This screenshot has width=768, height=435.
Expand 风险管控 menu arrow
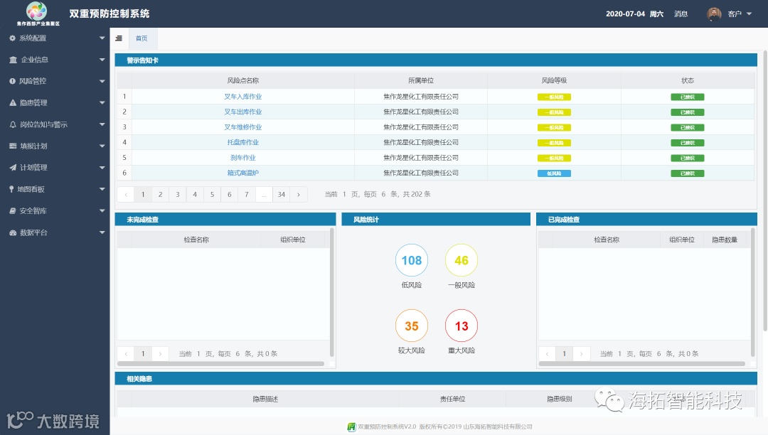click(x=102, y=81)
